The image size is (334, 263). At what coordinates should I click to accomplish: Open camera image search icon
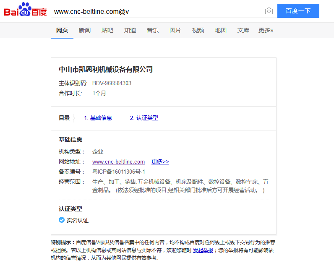pos(269,11)
